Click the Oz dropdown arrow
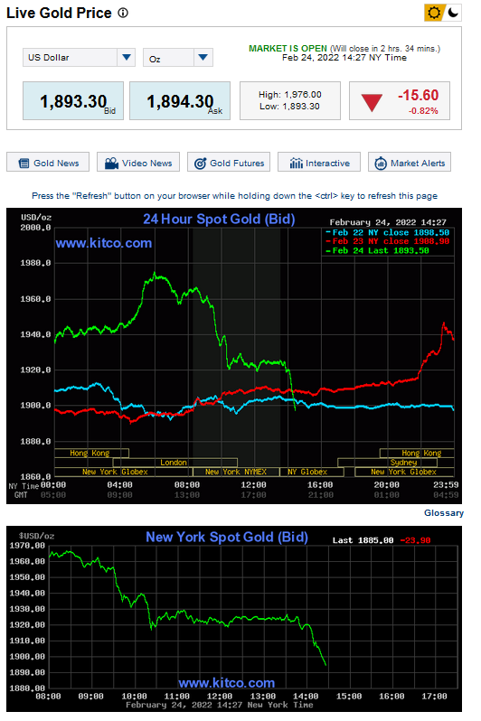Image resolution: width=481 pixels, height=721 pixels. point(203,58)
